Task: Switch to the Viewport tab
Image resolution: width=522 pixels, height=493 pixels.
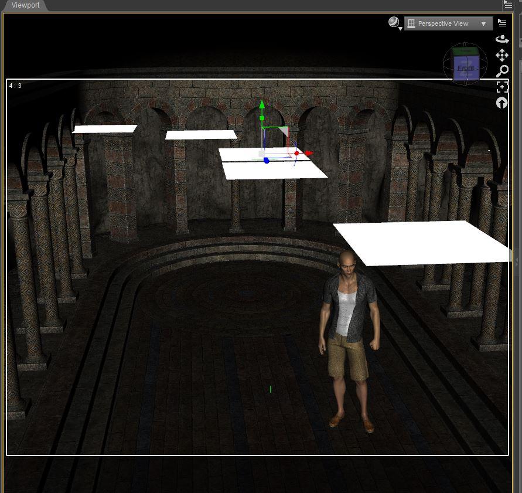Action: 25,5
